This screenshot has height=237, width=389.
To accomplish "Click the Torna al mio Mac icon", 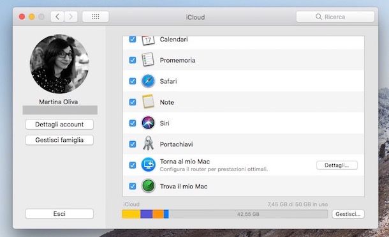I will (x=149, y=165).
